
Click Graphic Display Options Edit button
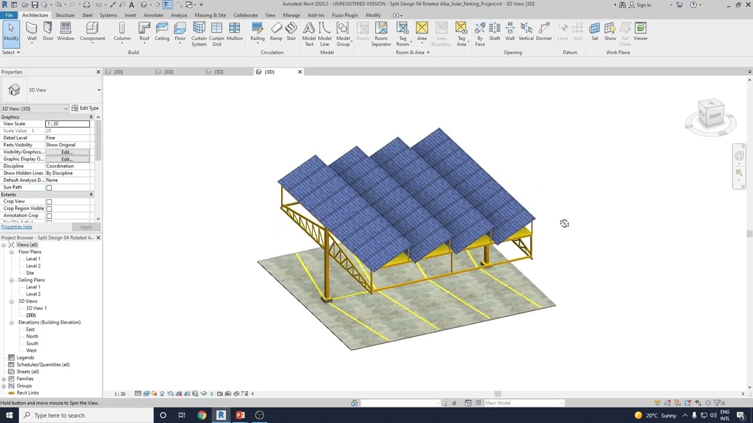point(68,159)
